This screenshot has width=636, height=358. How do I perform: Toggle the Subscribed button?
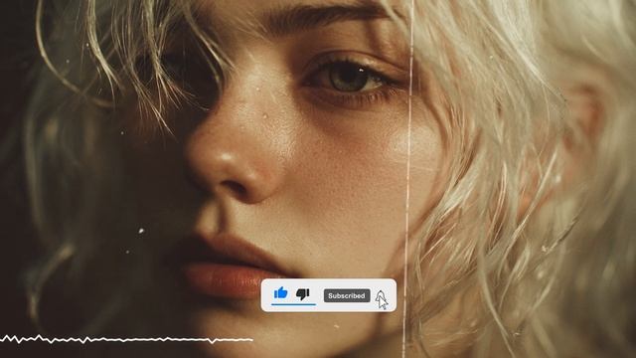coord(347,295)
